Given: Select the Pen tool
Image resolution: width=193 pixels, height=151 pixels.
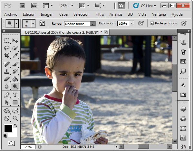Looking at the screenshot, I should click(7, 95).
